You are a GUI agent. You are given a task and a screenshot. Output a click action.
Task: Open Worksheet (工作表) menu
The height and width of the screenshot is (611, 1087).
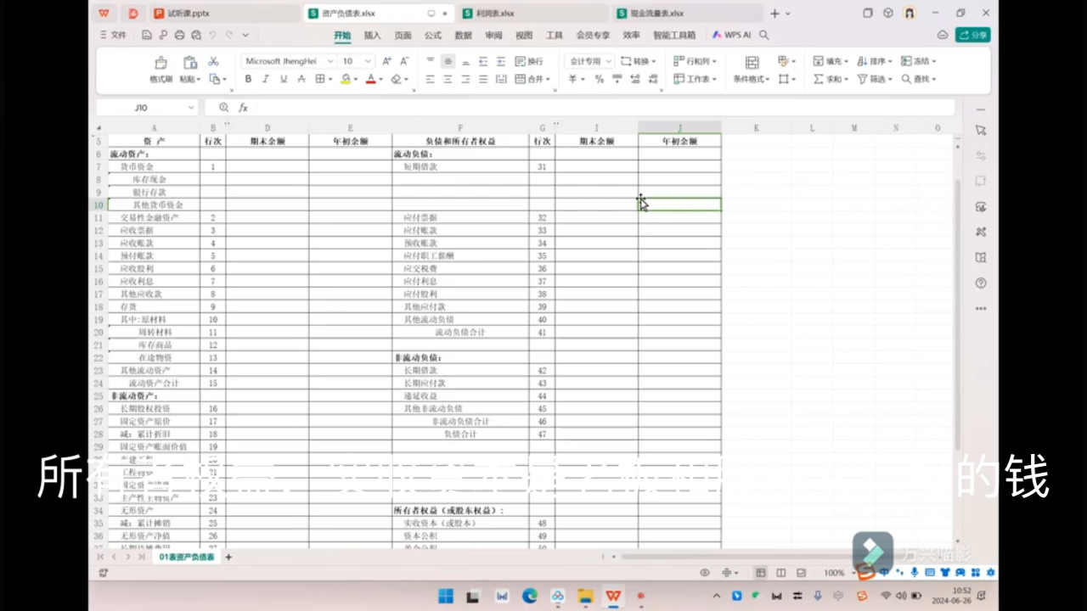pyautogui.click(x=695, y=79)
